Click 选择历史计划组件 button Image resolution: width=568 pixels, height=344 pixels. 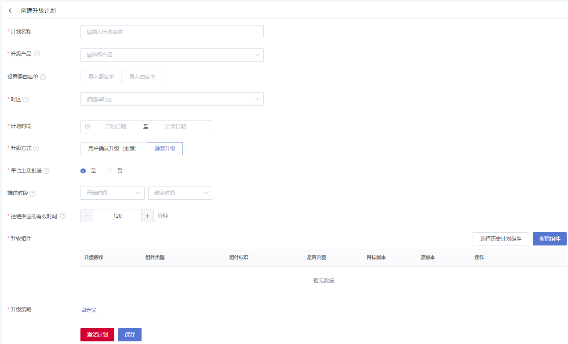click(x=501, y=239)
